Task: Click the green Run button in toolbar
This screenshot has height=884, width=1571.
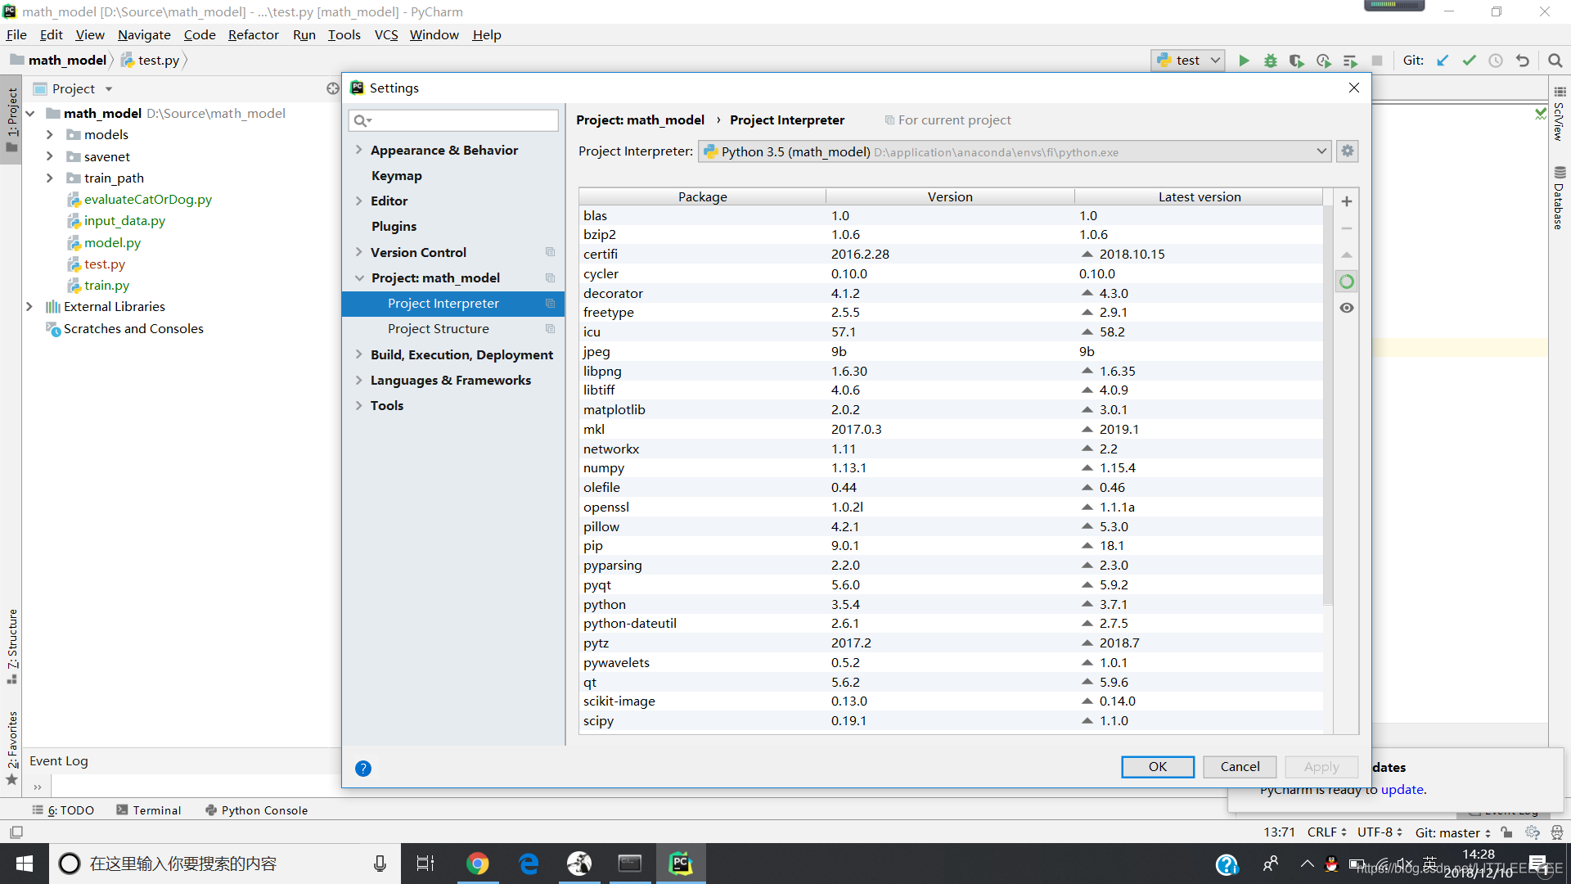Action: pos(1244,61)
